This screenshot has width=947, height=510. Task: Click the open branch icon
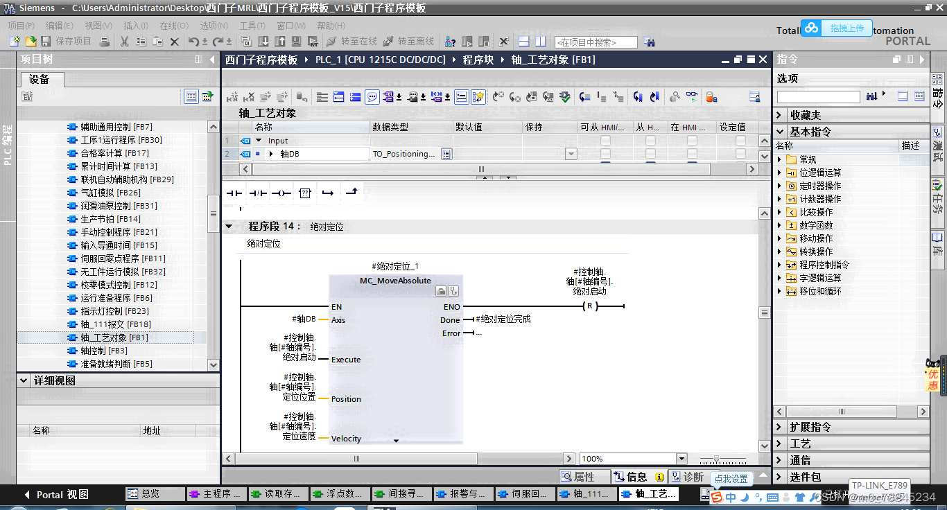click(x=328, y=193)
